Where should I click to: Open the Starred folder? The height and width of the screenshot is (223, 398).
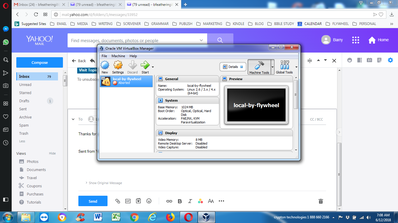click(25, 93)
